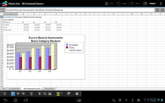Cancel the cell entry with X
This screenshot has width=165, height=103.
point(162,10)
